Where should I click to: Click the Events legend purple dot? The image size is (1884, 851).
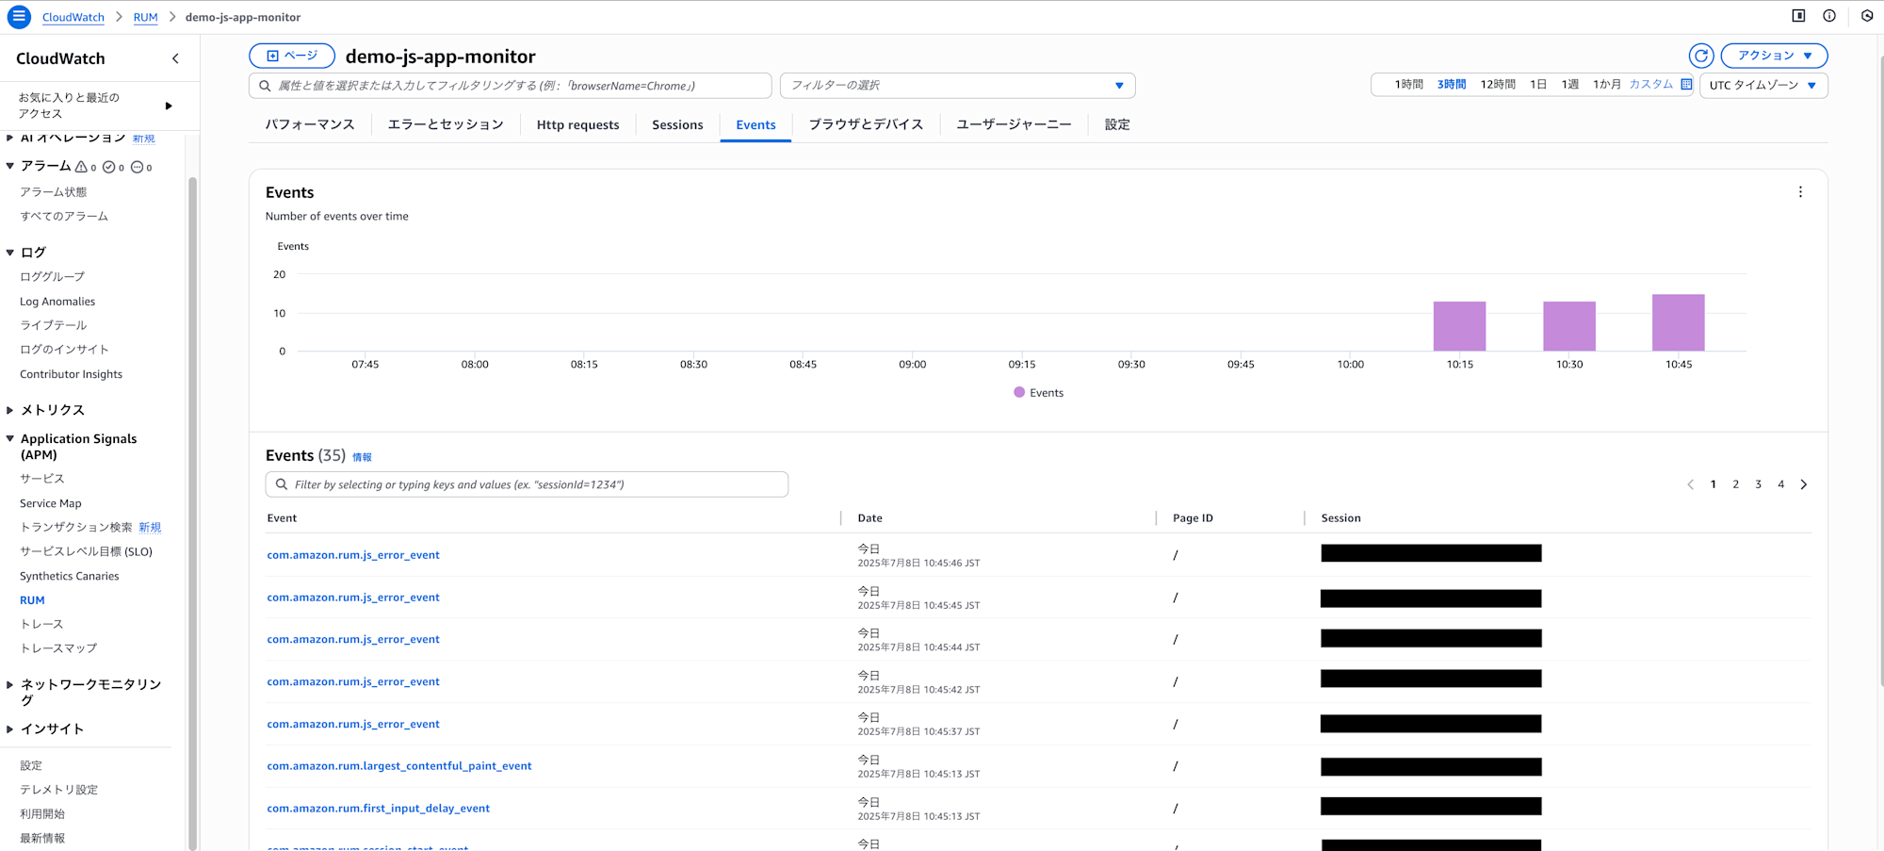1019,392
